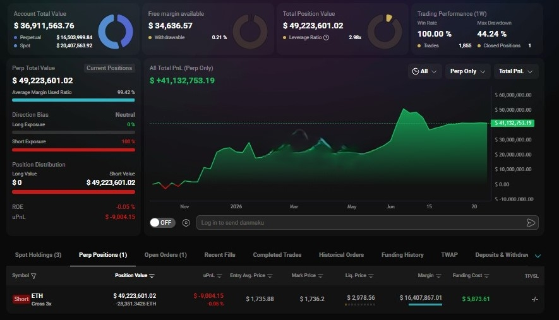Open the Completed Trades tab

[277, 255]
